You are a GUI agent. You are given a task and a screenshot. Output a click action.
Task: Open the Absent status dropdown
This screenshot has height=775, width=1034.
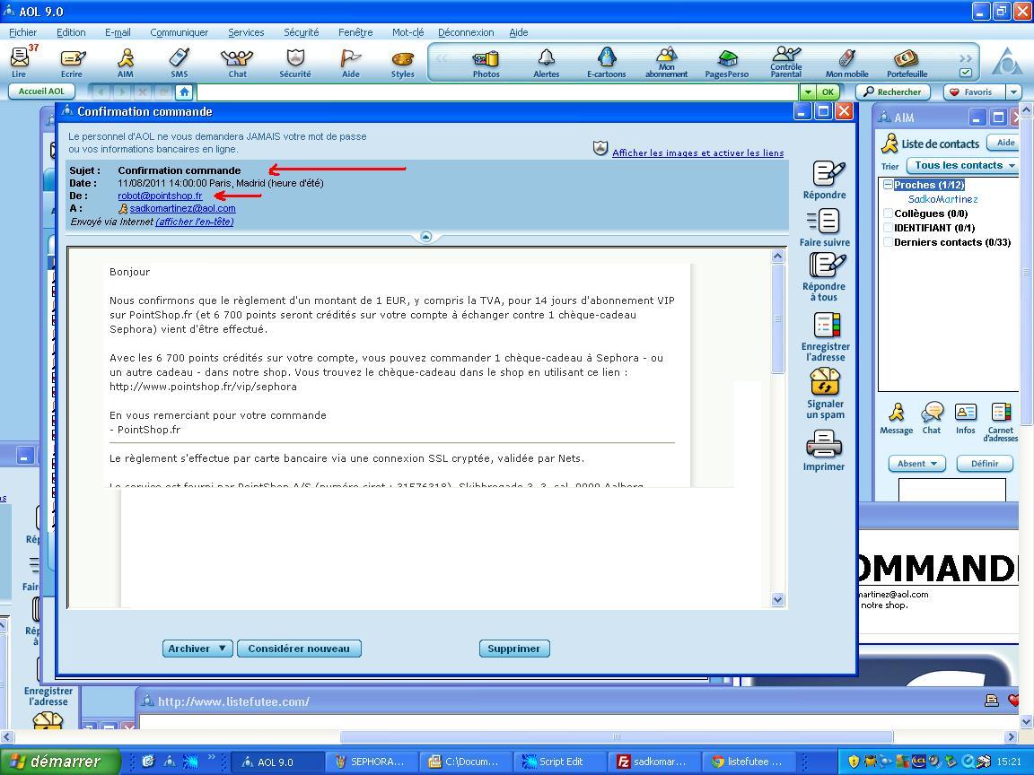click(x=916, y=464)
